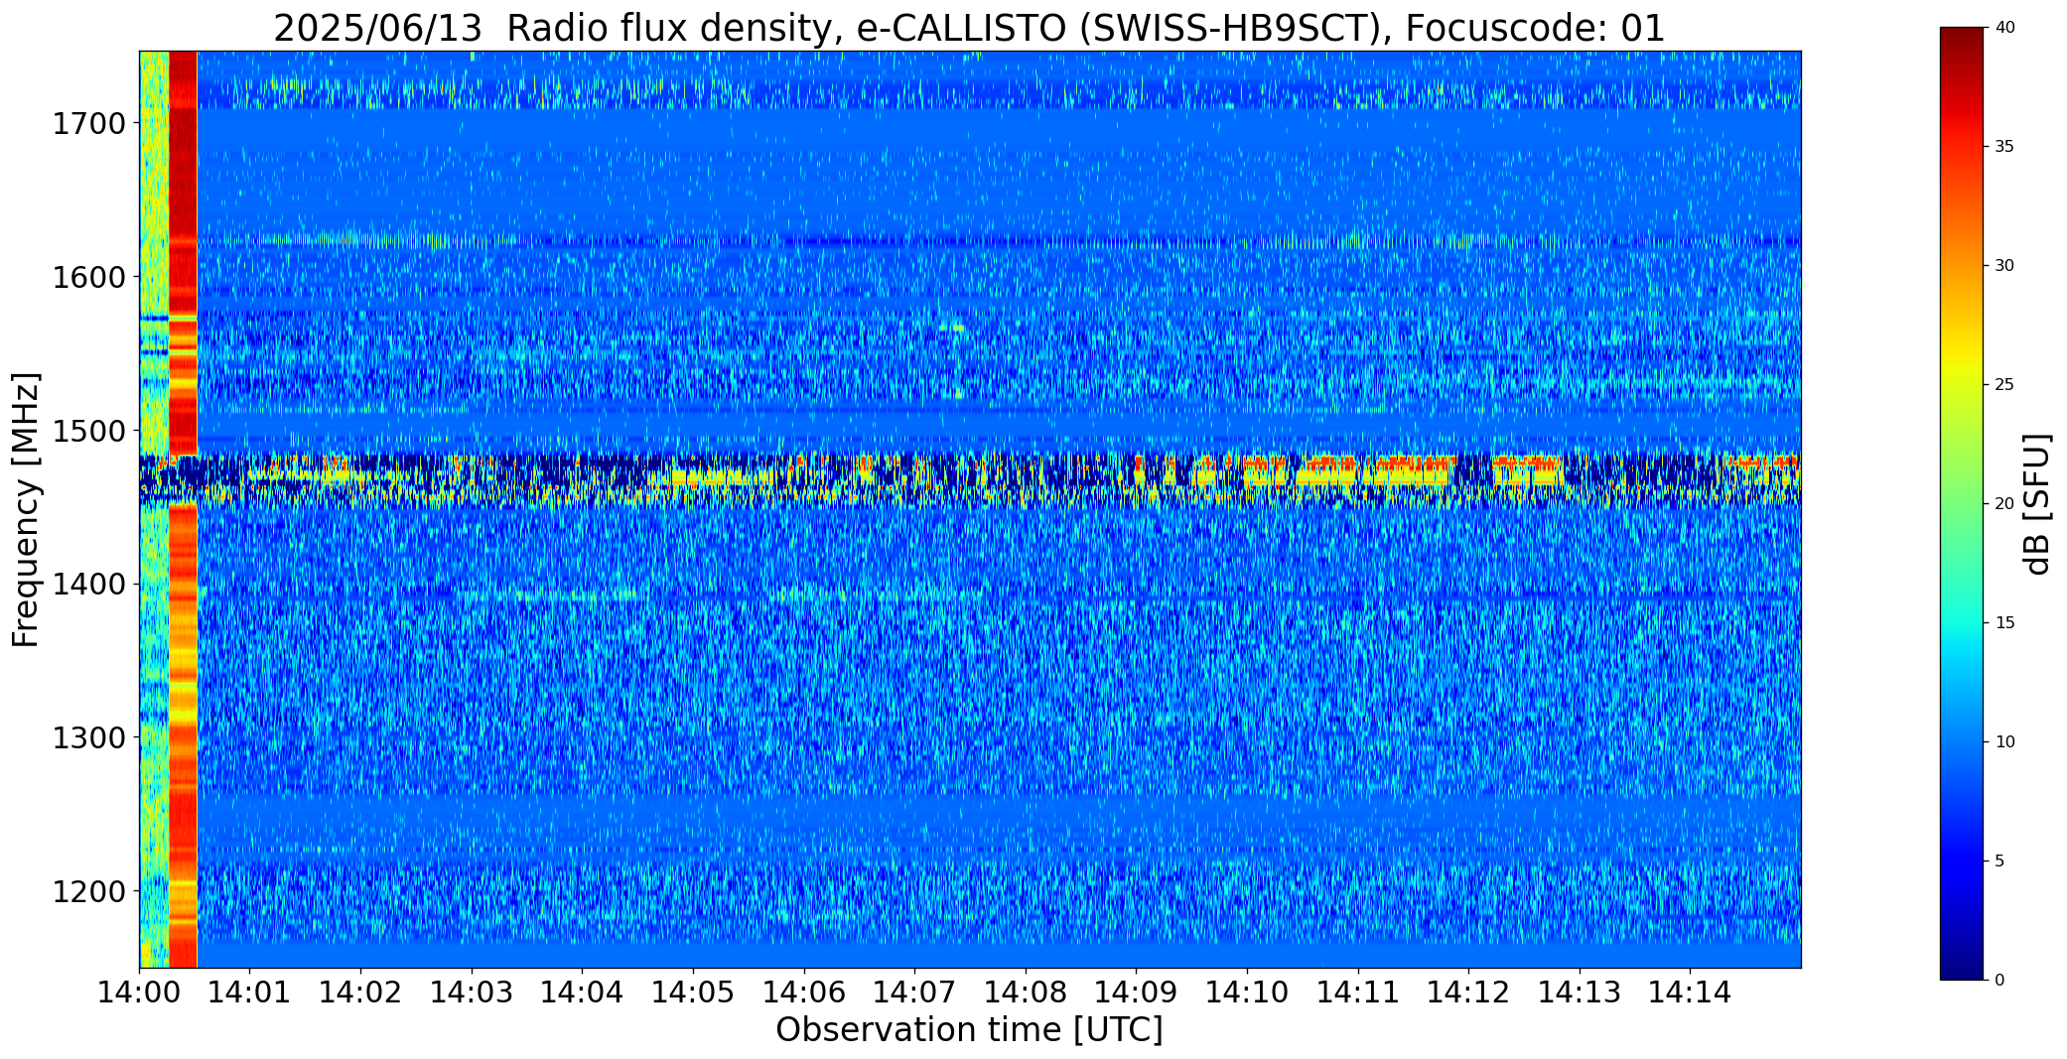Click the 14:11 time tick label
Image resolution: width=2067 pixels, height=1059 pixels.
pos(1358,992)
